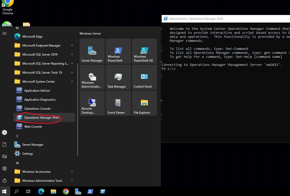The image size is (290, 196).
Task: Expand Microsoft Endpoint Manager folder chevron
Action: pos(72,45)
